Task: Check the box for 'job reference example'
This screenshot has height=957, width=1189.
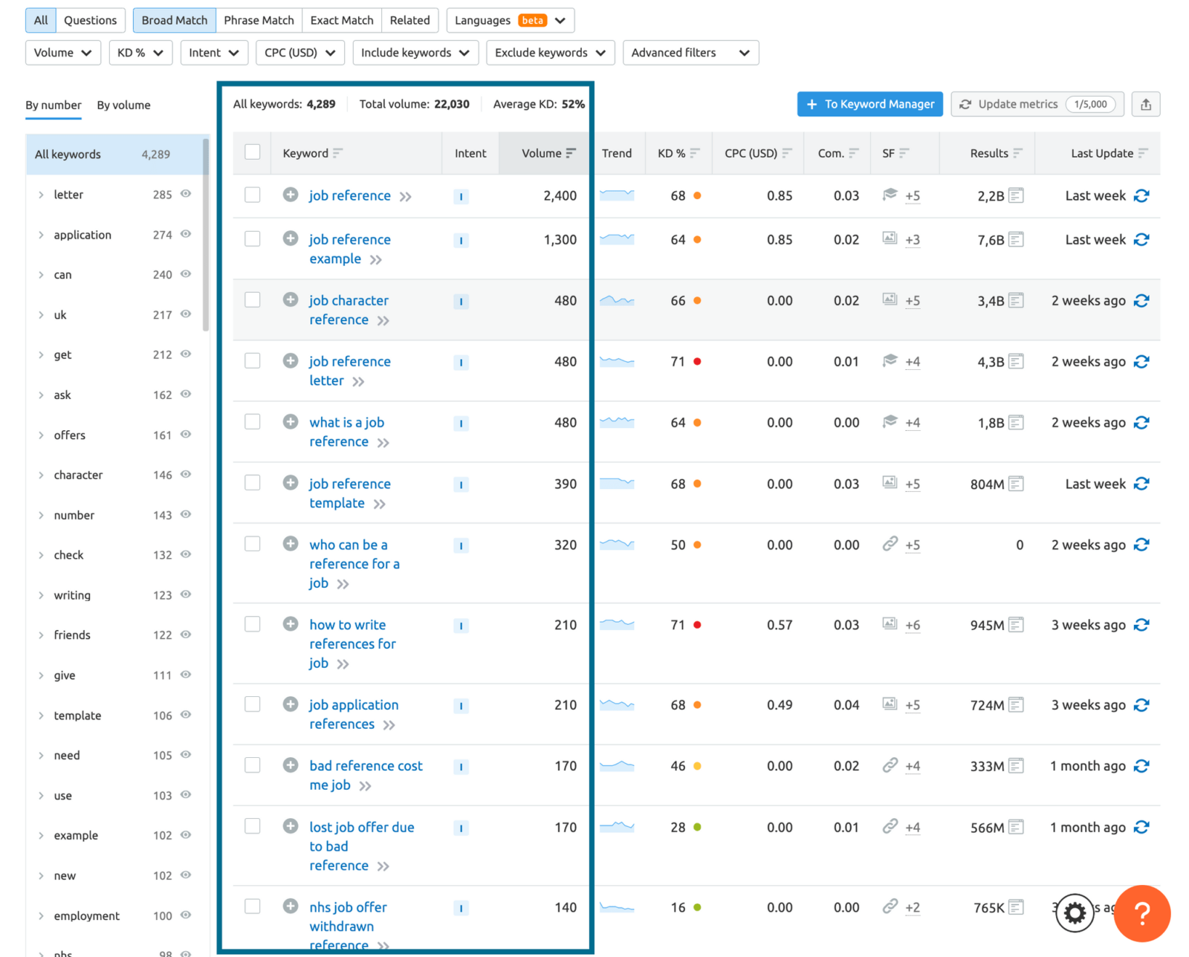Action: [253, 239]
